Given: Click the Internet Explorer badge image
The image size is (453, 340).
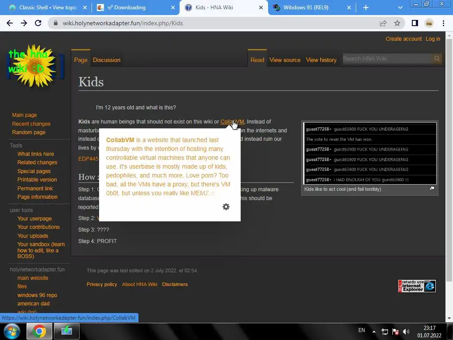Looking at the screenshot, I should pos(417,286).
